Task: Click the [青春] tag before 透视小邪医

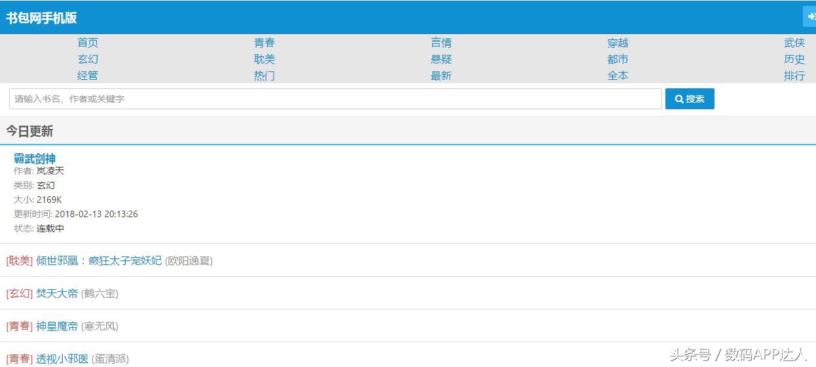Action: 19,358
